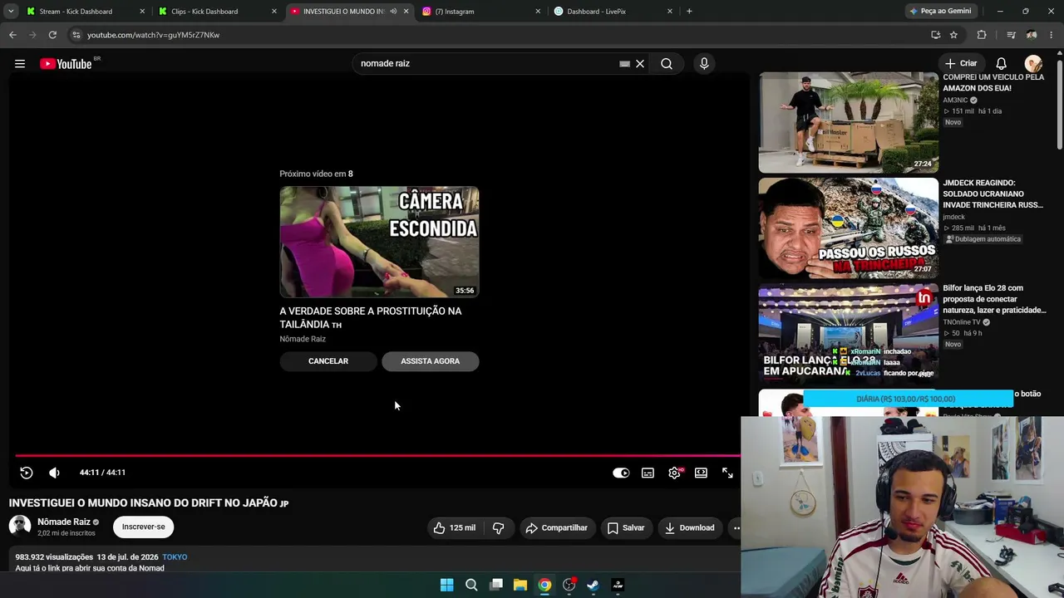The image size is (1064, 598).
Task: Open the Criar create button
Action: pyautogui.click(x=961, y=64)
